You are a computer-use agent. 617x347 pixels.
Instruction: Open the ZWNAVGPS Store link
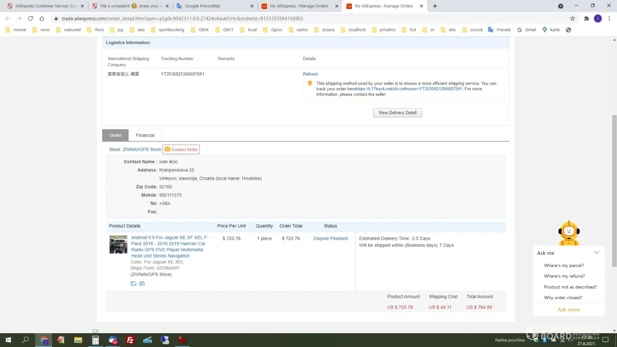click(x=142, y=150)
